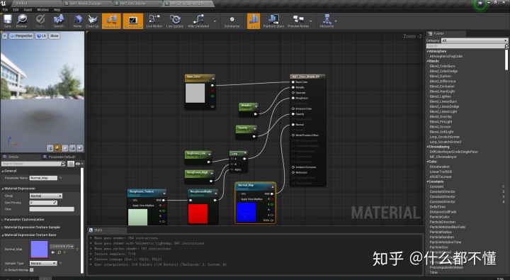
Task: Click the Browse magnifier icon
Action: [x=21, y=21]
